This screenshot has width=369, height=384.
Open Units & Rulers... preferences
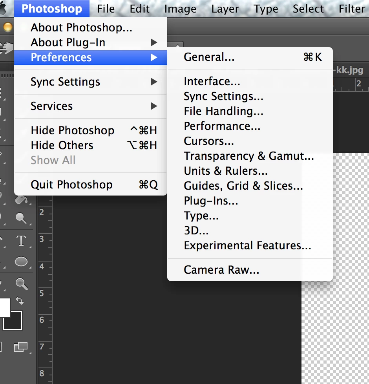[x=250, y=171]
